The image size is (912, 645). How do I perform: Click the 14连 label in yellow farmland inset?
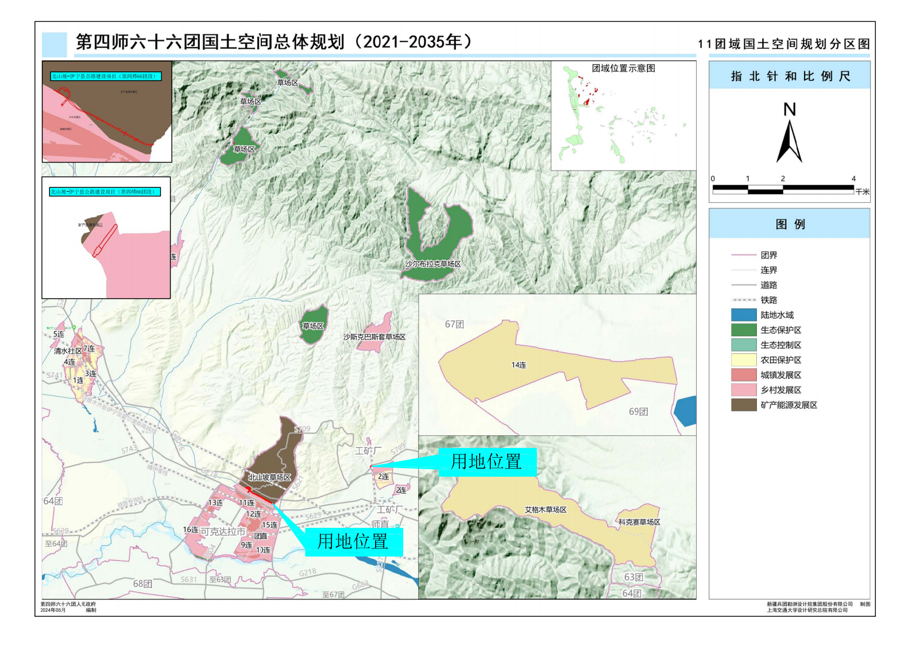pos(519,365)
